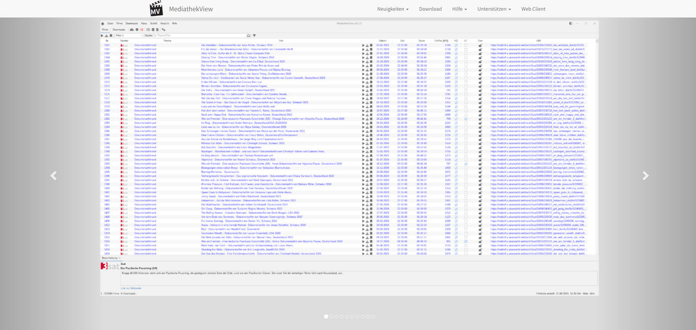The width and height of the screenshot is (696, 330).
Task: Select the first carousel indicator dot
Action: 326,316
